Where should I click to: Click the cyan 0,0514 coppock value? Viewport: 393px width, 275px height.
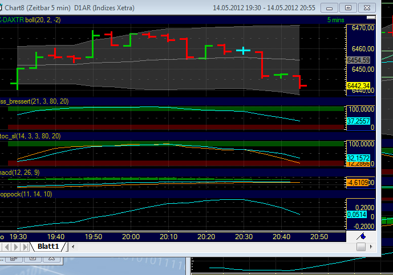click(357, 215)
